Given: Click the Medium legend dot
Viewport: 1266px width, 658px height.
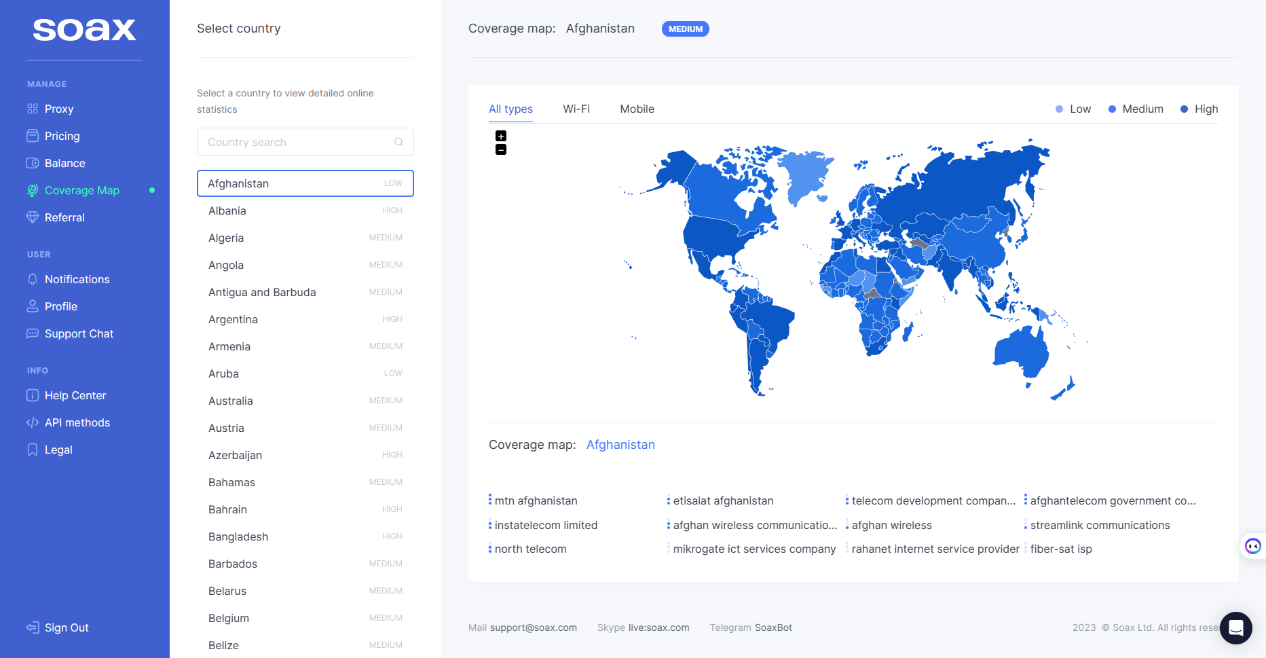Looking at the screenshot, I should 1112,109.
